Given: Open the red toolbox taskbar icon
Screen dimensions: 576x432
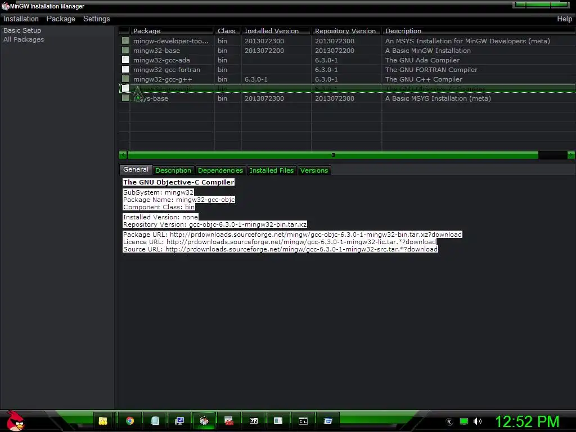Looking at the screenshot, I should tap(229, 421).
